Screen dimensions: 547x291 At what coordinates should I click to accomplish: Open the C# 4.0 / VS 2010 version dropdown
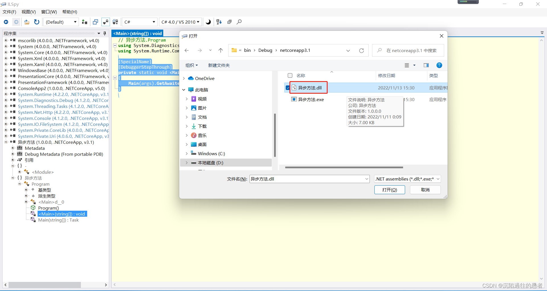180,22
